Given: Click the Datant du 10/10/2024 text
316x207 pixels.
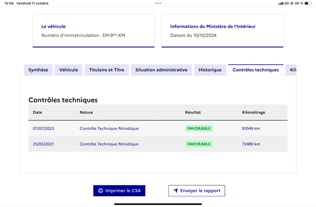Looking at the screenshot, I should pos(193,35).
